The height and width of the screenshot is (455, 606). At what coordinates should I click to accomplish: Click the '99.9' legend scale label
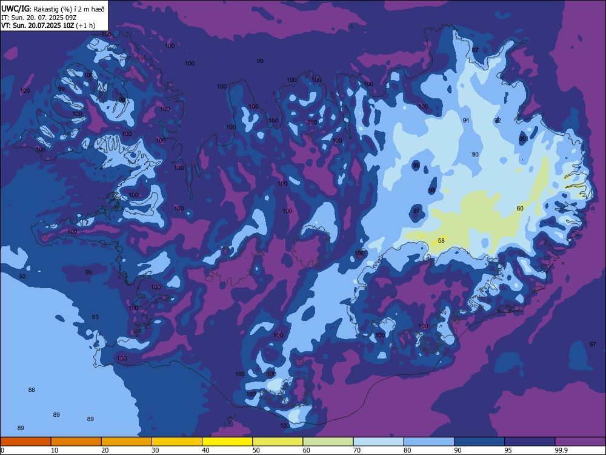pos(561,450)
